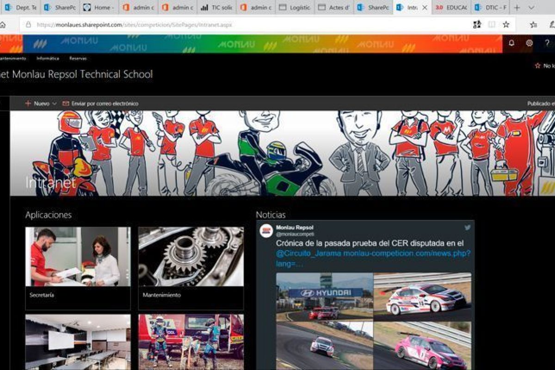Image resolution: width=555 pixels, height=370 pixels.
Task: Click the Twitter bird icon in Noticias
Action: click(468, 228)
